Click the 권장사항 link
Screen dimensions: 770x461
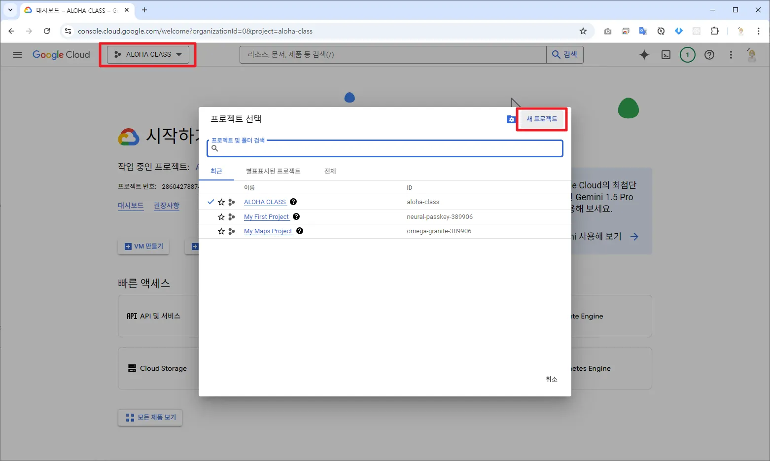click(x=167, y=206)
